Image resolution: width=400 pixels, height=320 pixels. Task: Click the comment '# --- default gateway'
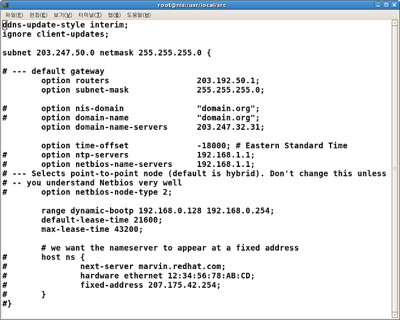[53, 72]
